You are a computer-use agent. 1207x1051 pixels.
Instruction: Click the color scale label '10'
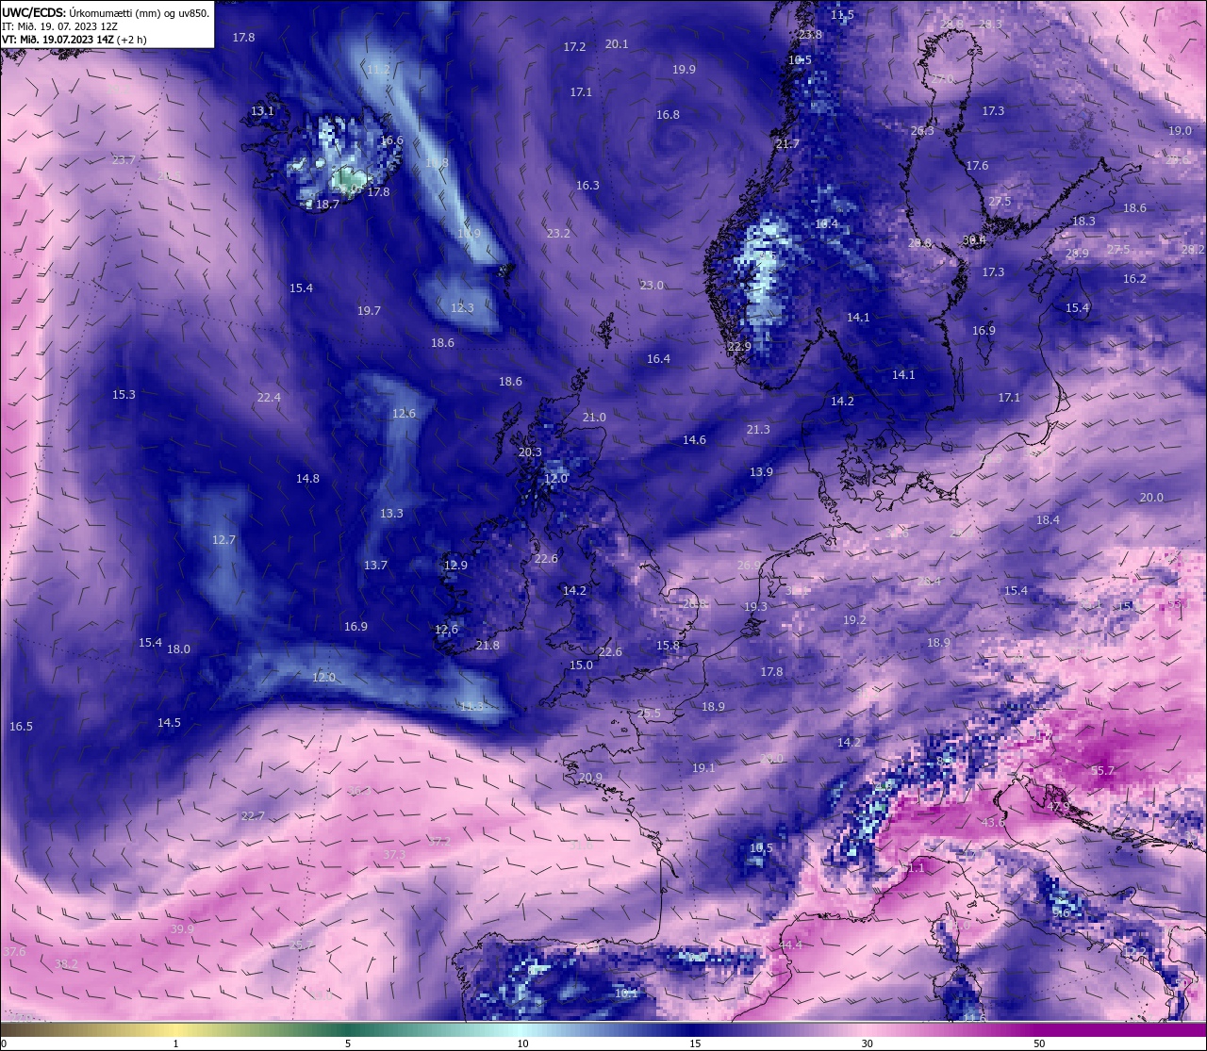[522, 1043]
